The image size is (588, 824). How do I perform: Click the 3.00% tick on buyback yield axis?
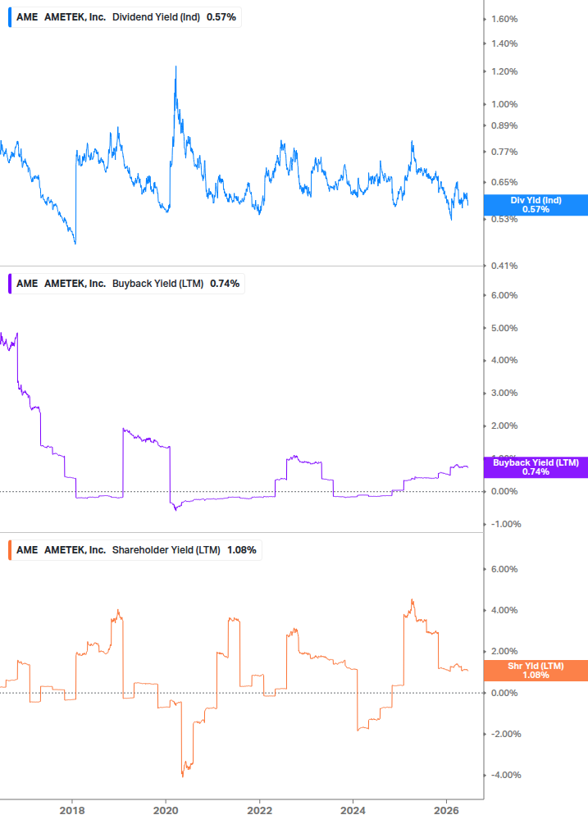click(504, 394)
